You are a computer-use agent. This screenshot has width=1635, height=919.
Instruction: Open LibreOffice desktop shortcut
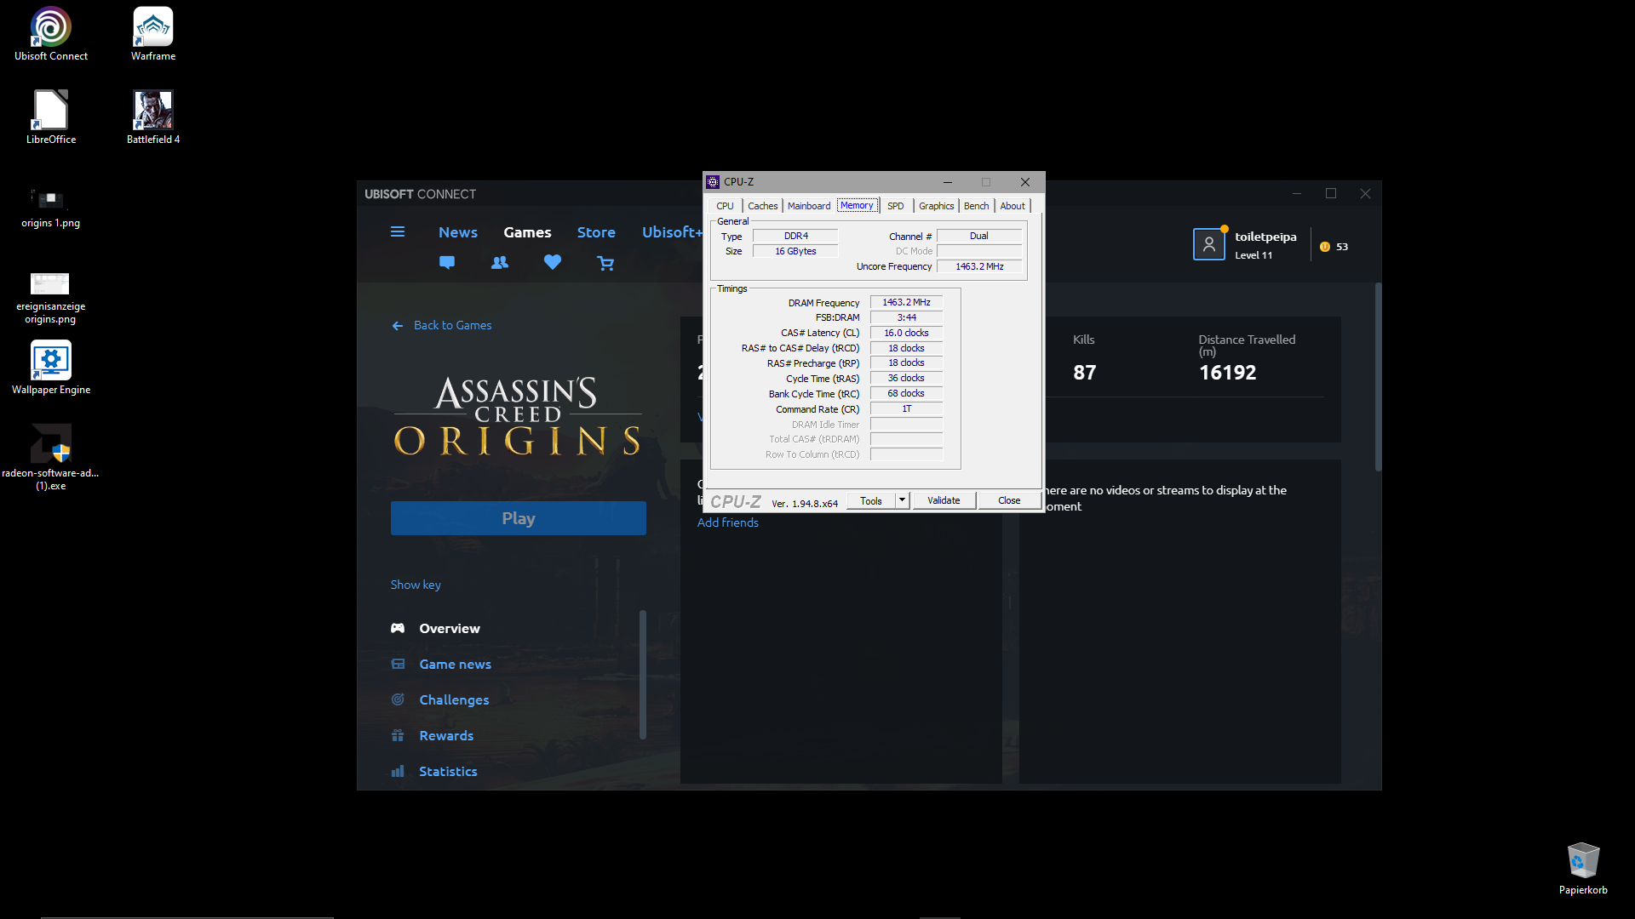(x=51, y=117)
